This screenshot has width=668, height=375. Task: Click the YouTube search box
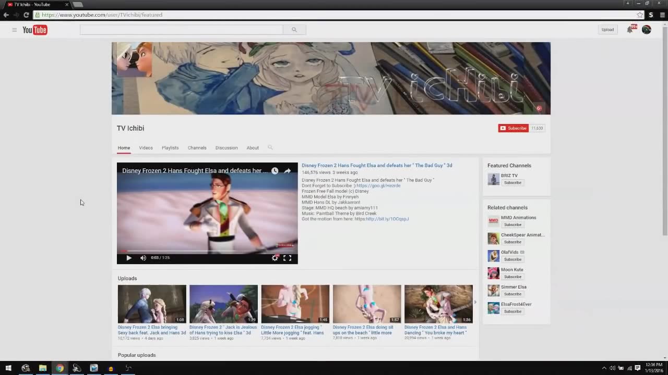[x=182, y=30]
